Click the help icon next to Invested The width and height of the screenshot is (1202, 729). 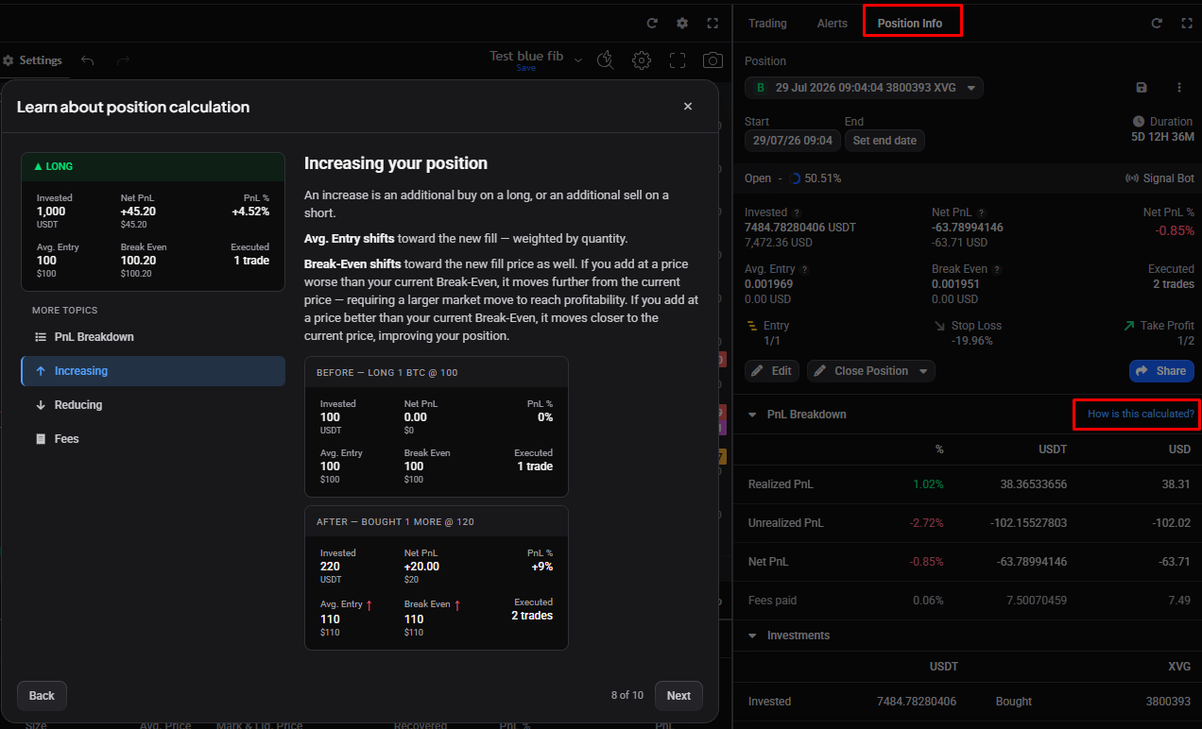[x=797, y=213]
